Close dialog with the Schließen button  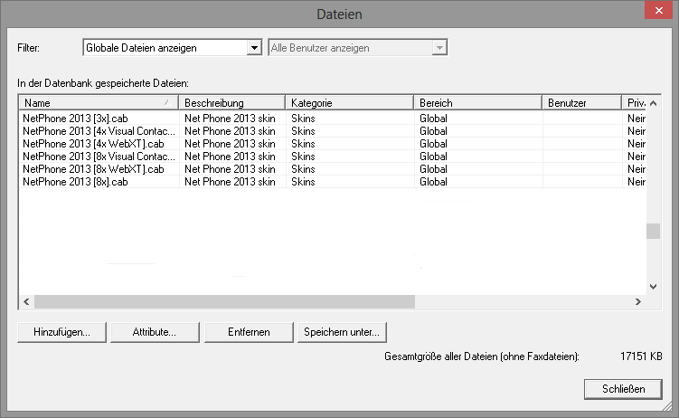click(x=623, y=388)
